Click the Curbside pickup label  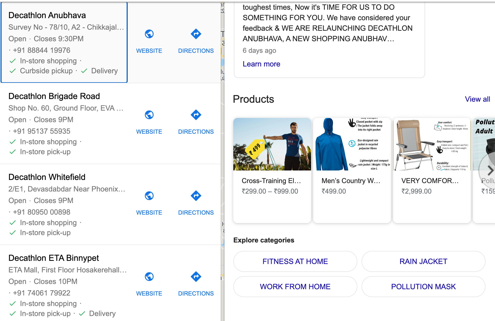tap(46, 71)
